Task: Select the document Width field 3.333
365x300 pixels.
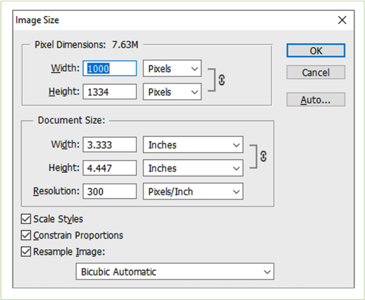Action: pos(111,145)
